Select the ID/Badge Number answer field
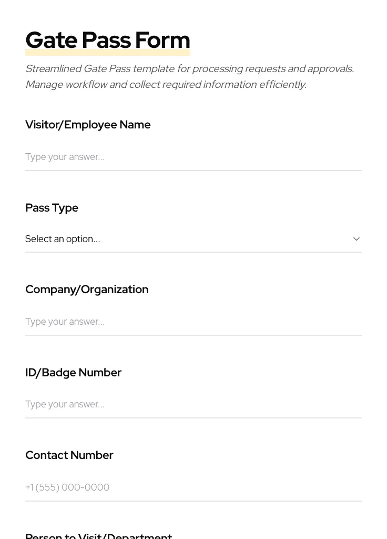The width and height of the screenshot is (387, 539). (193, 404)
